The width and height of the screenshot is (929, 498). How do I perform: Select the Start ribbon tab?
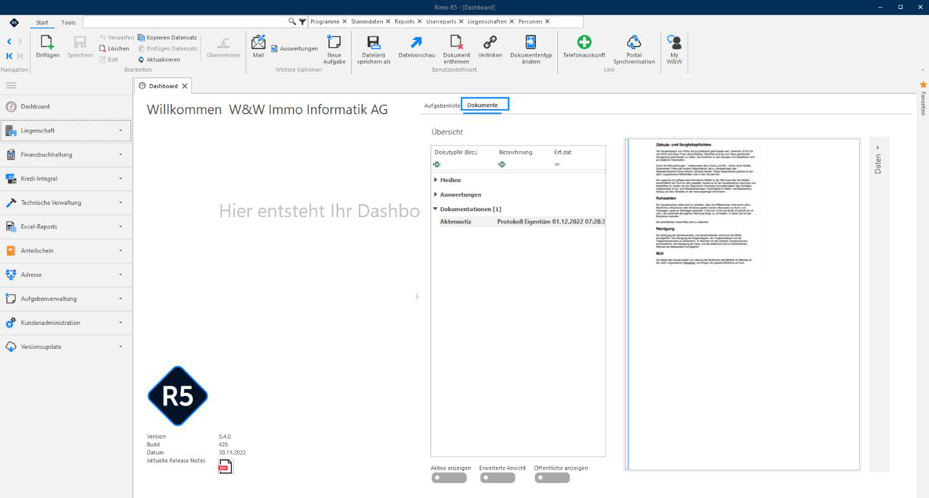pos(42,23)
